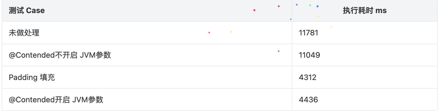Click the 执行耗时 ms column header
The width and height of the screenshot is (439, 111).
point(365,11)
